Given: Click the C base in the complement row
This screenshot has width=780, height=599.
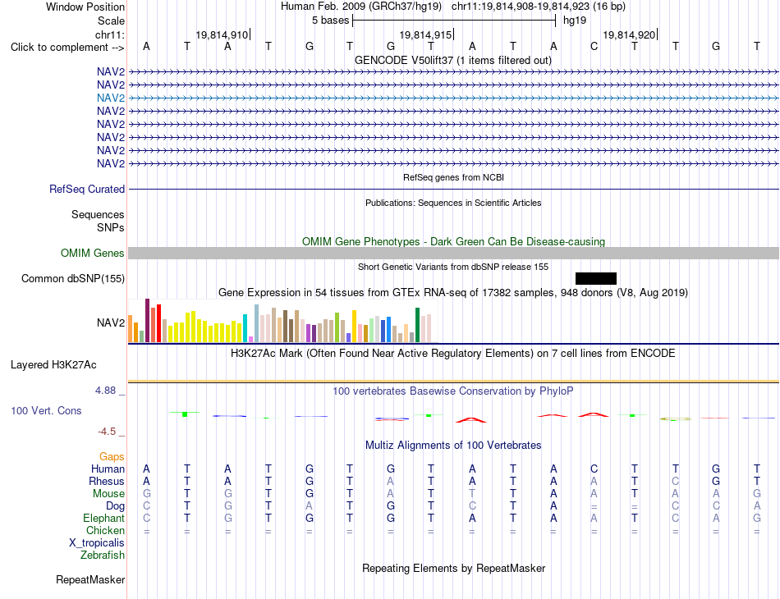Looking at the screenshot, I should pyautogui.click(x=594, y=47).
